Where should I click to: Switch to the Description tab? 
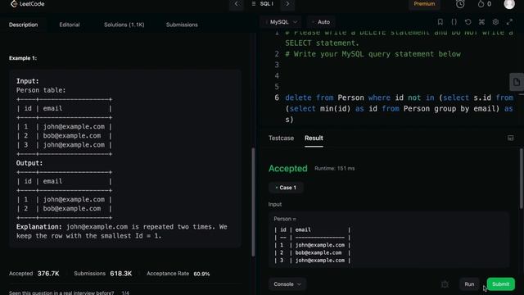24,25
